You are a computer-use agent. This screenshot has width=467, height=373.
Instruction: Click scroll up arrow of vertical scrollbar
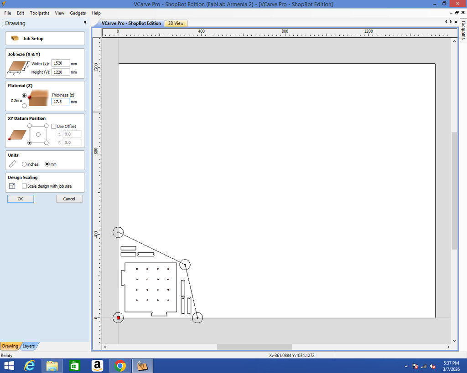coord(454,41)
